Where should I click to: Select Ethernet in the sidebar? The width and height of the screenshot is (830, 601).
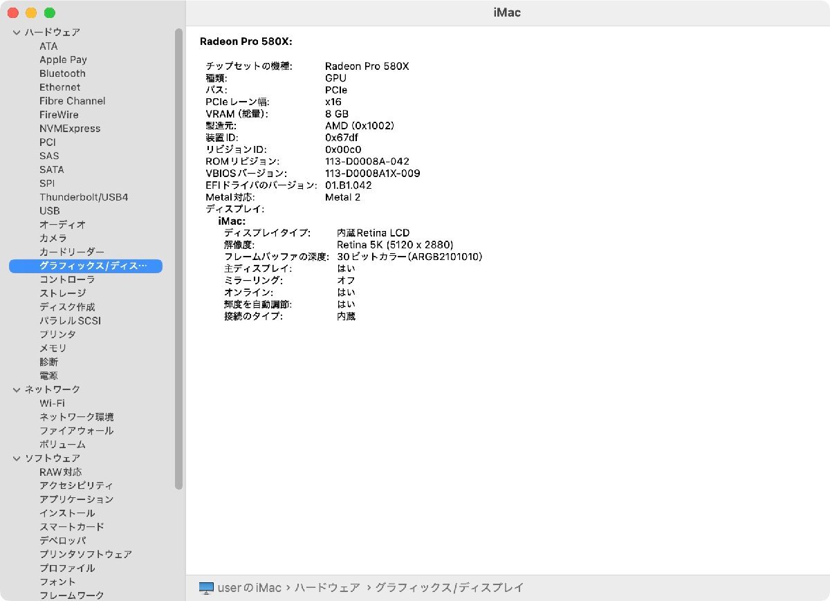tap(59, 88)
